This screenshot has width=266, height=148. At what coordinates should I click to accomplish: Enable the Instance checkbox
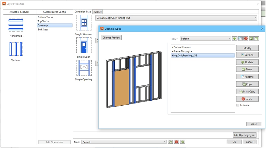tap(238, 105)
